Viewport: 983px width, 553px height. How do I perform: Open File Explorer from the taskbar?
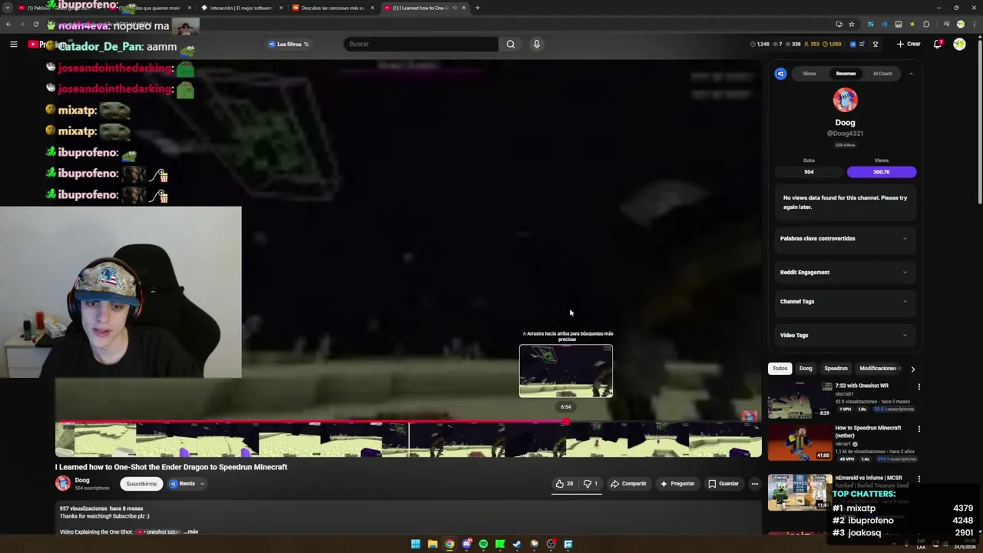click(x=432, y=544)
